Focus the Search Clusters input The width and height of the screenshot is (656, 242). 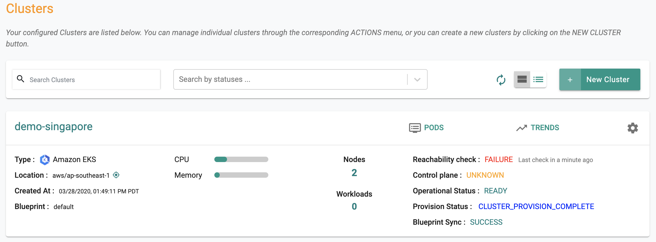pos(86,80)
